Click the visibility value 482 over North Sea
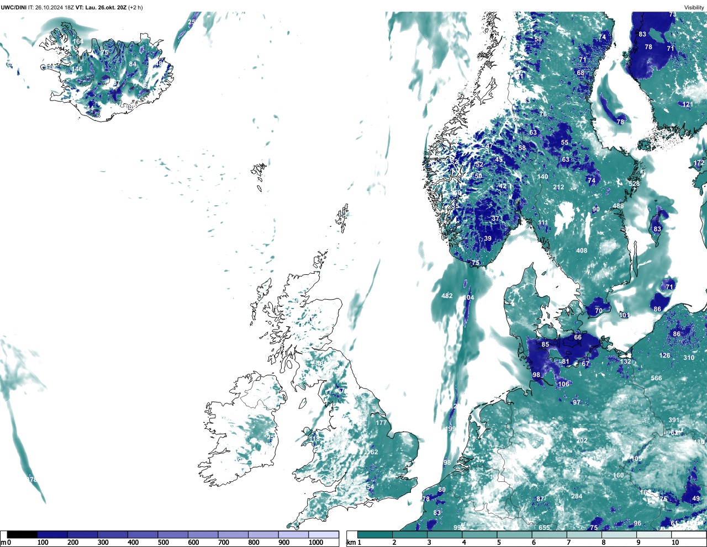This screenshot has width=707, height=547. [x=447, y=296]
